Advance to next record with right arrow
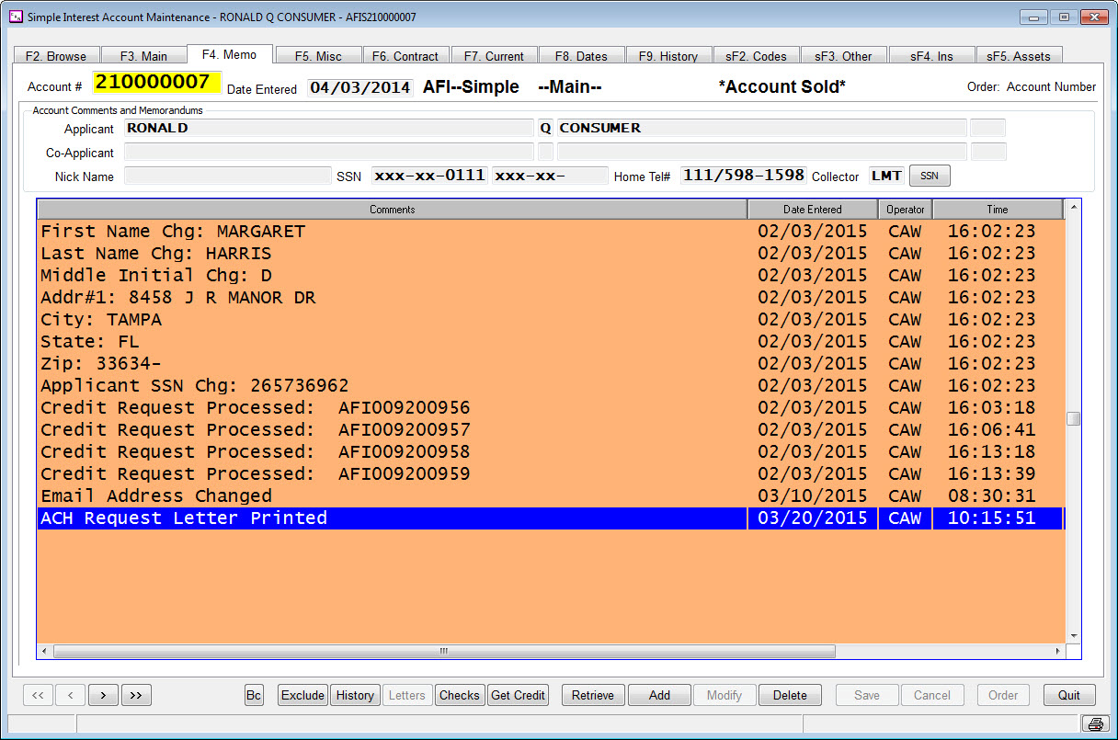Image resolution: width=1118 pixels, height=740 pixels. click(103, 695)
